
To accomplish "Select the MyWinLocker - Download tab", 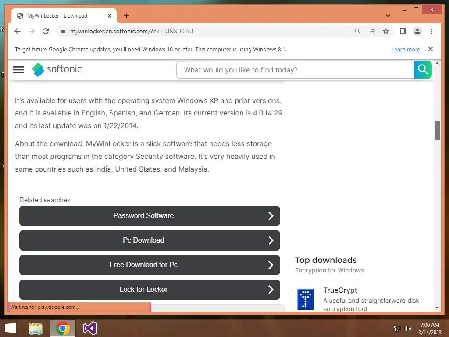I will (64, 16).
